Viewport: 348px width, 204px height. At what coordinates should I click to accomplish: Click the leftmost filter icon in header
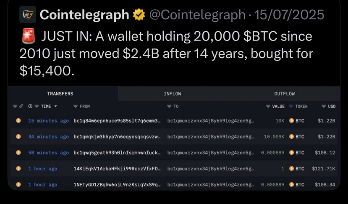point(15,106)
